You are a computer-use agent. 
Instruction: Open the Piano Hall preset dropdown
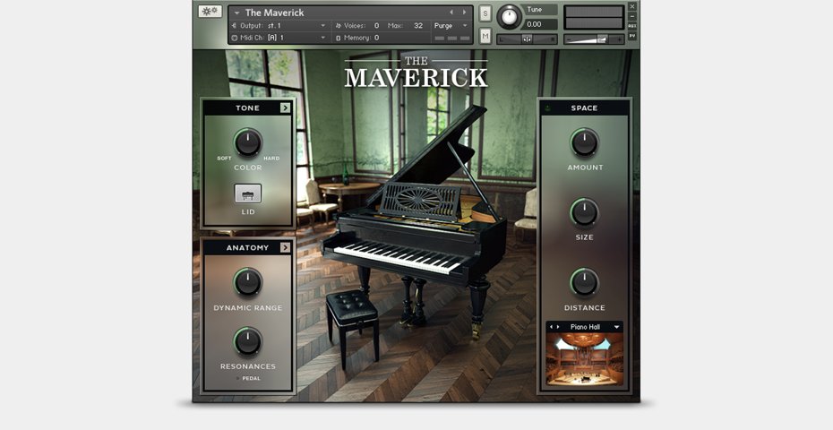pos(616,327)
